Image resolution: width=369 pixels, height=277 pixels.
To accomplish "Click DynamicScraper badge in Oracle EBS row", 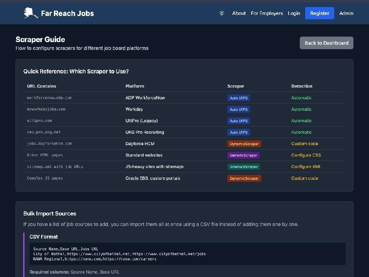I will click(x=244, y=178).
